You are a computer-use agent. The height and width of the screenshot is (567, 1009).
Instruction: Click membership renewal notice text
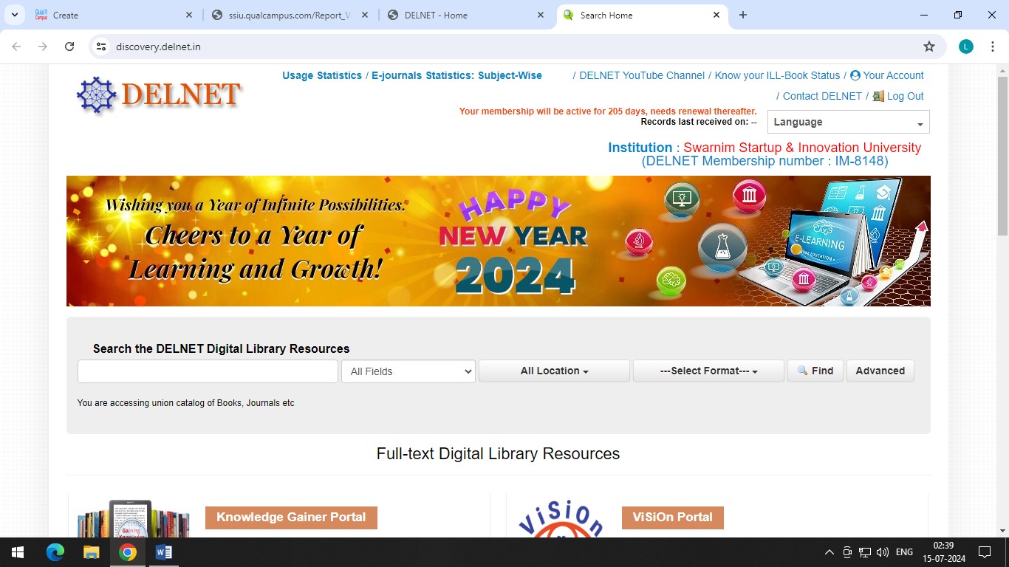pos(608,111)
